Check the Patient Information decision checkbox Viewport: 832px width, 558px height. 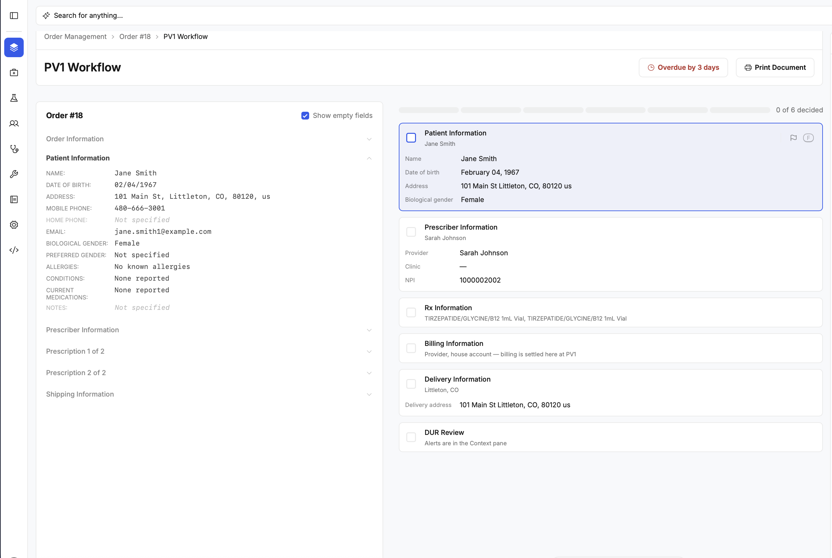411,138
